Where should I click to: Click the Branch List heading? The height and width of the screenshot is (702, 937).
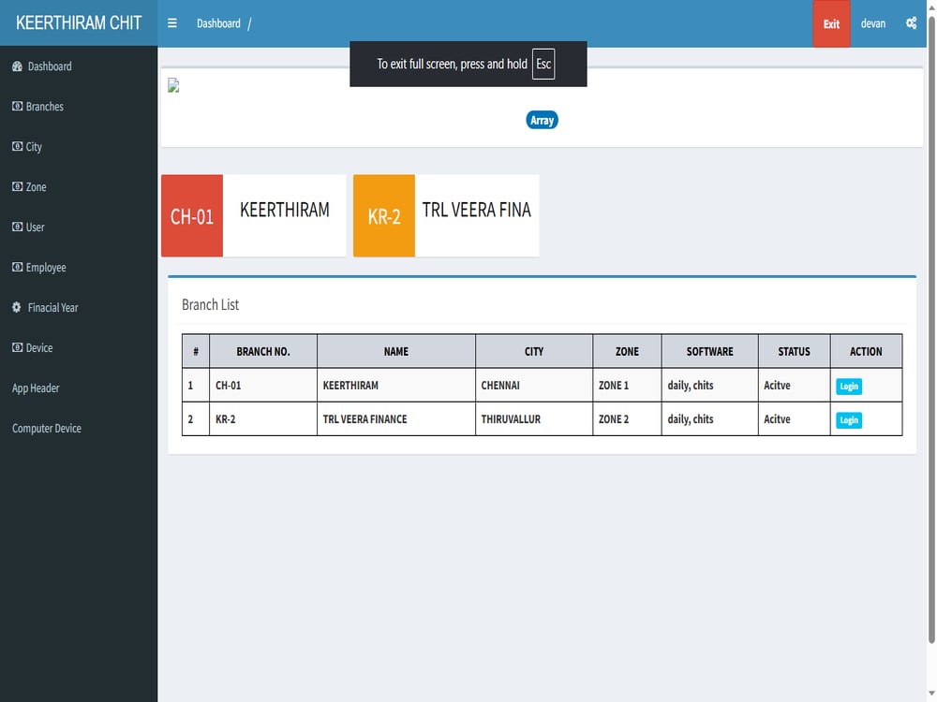210,304
